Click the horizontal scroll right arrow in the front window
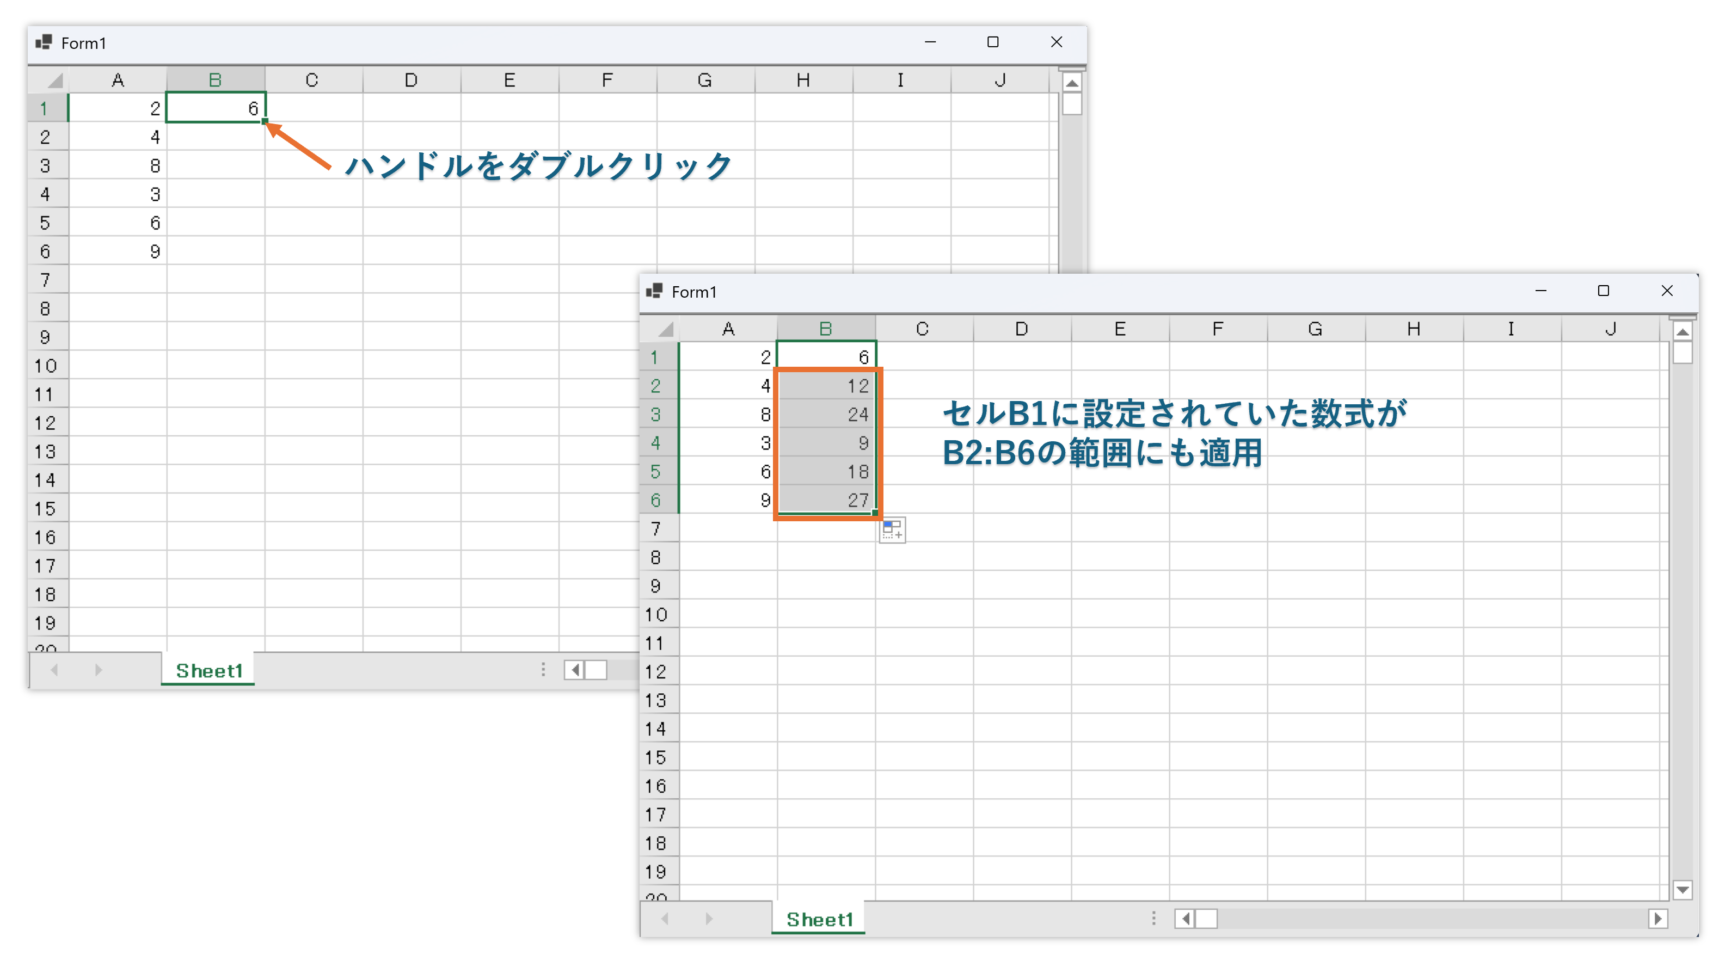Image resolution: width=1725 pixels, height=962 pixels. pyautogui.click(x=1658, y=918)
